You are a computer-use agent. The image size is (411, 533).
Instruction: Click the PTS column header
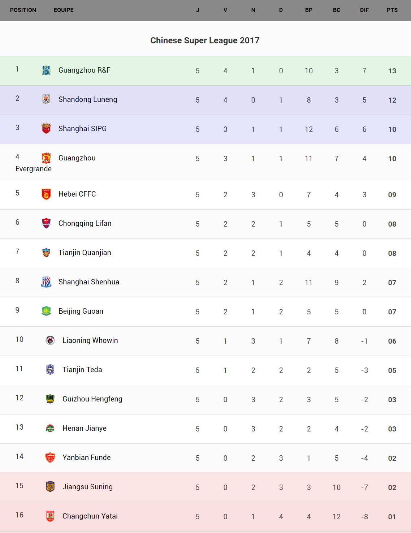click(392, 10)
